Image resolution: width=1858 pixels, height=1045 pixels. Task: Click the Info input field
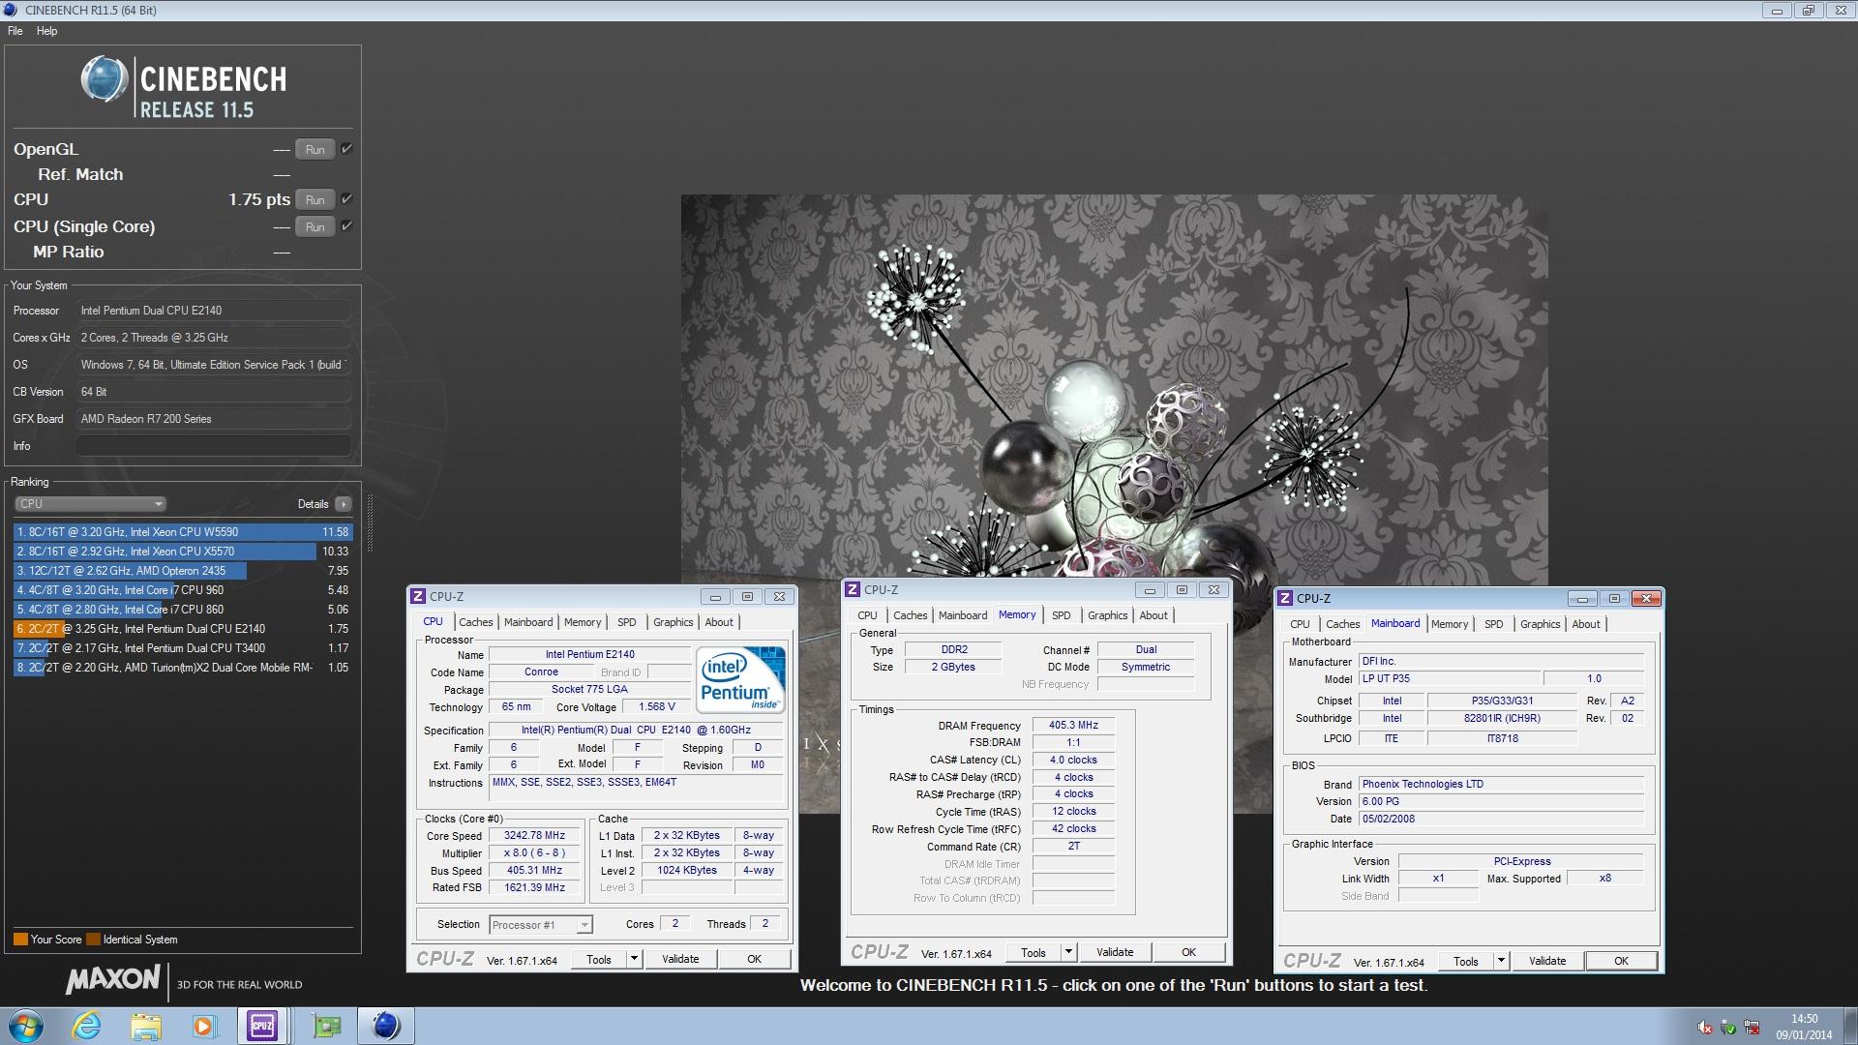pyautogui.click(x=214, y=446)
